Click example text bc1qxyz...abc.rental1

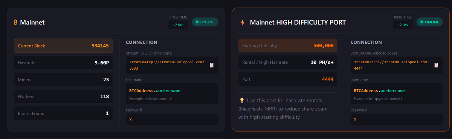378,99
